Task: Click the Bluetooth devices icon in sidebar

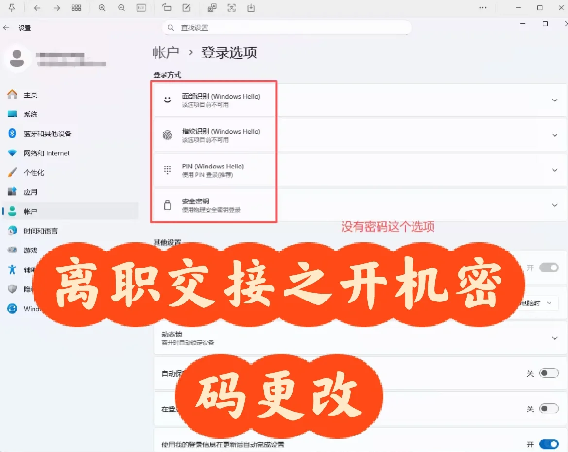Action: pos(11,134)
